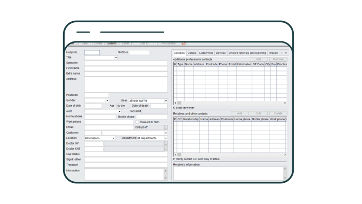Viewport: 362px width, 204px height.
Task: Click the Save toolbar button
Action: coord(84,43)
